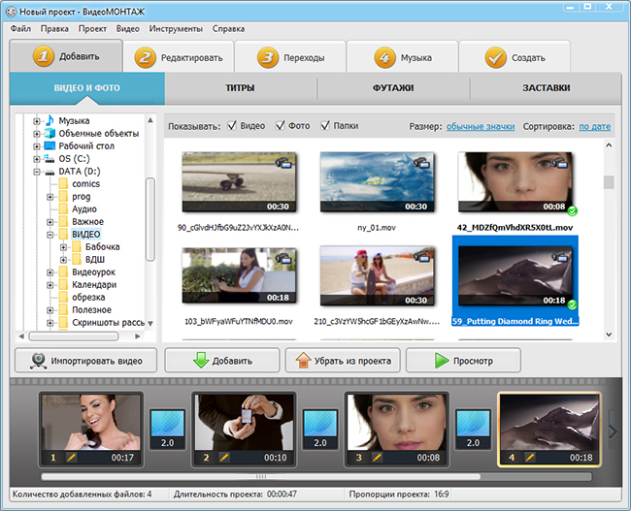Click the green arrow Add icon

click(202, 361)
